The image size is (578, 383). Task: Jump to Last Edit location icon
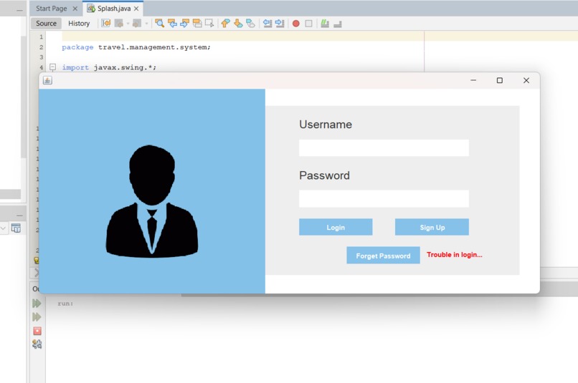click(x=106, y=24)
